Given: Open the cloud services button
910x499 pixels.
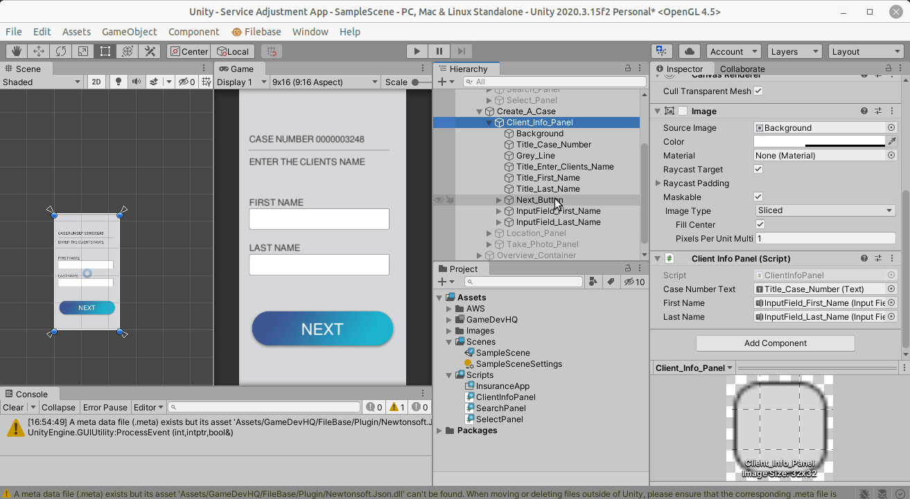Looking at the screenshot, I should 689,51.
